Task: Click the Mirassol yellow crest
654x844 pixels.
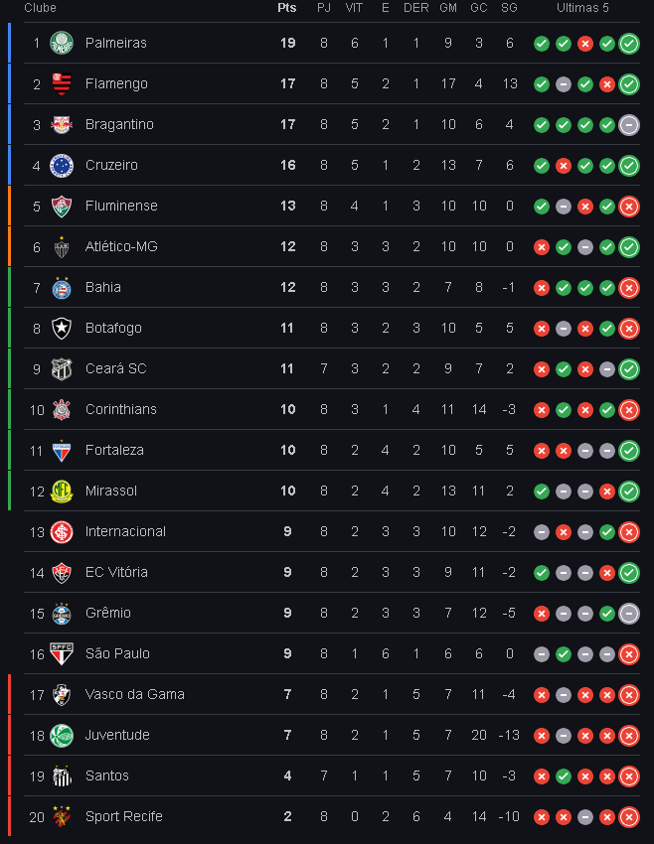Action: (62, 491)
